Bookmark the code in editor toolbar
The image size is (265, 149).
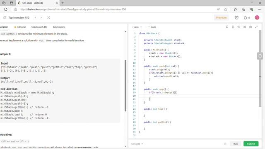[x=227, y=27]
